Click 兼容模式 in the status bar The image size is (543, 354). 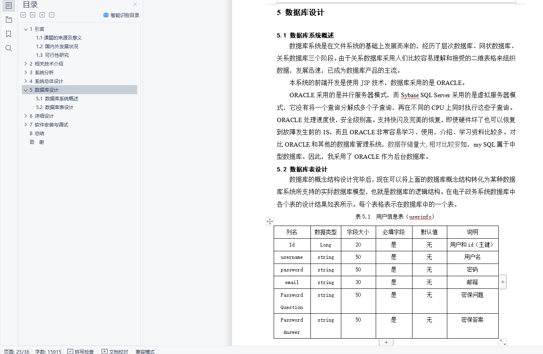145,351
